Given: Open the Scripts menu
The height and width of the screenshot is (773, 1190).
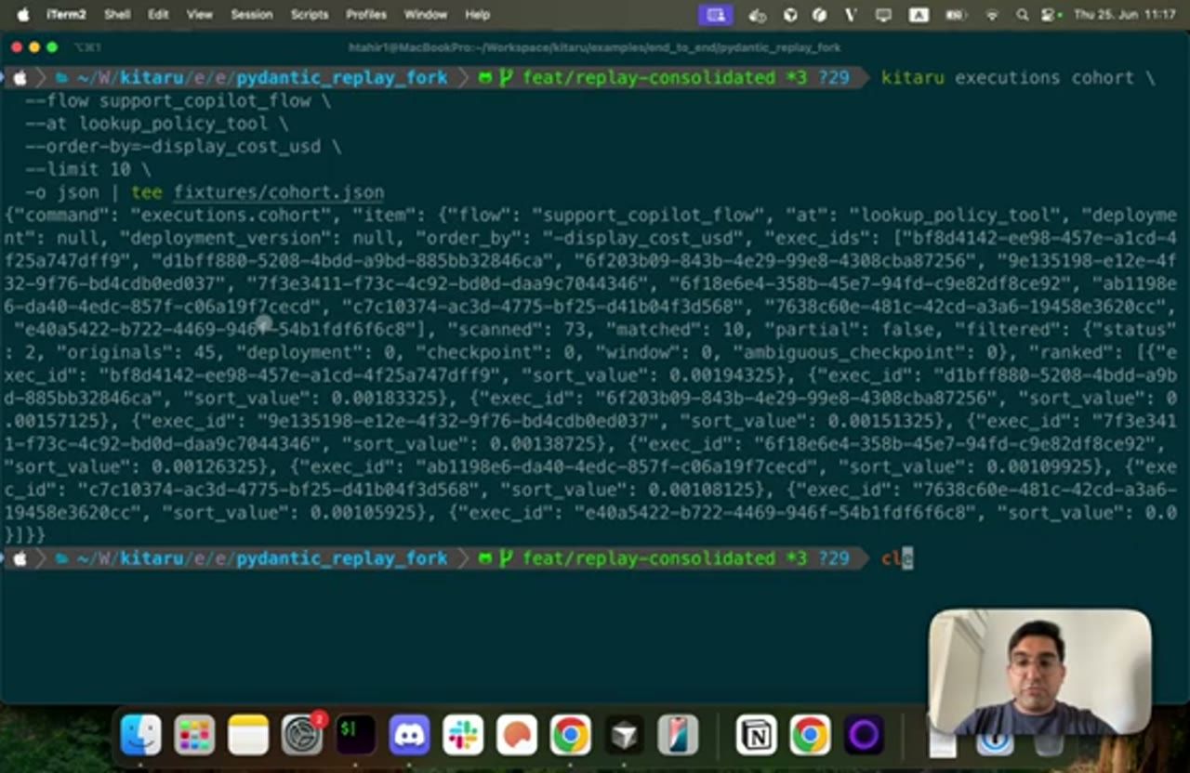Looking at the screenshot, I should tap(310, 15).
